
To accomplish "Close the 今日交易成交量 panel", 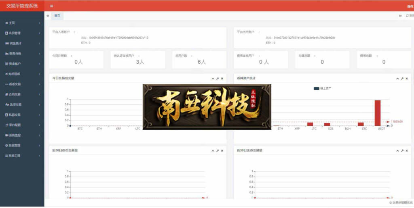I will (x=222, y=79).
